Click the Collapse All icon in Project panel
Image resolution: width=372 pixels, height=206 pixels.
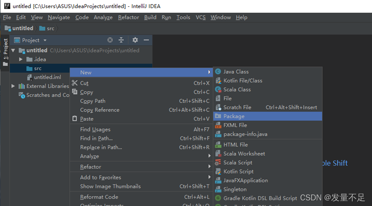121,40
